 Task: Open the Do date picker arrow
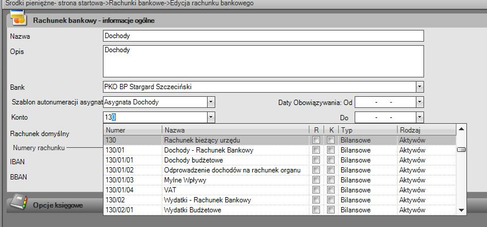coord(420,117)
